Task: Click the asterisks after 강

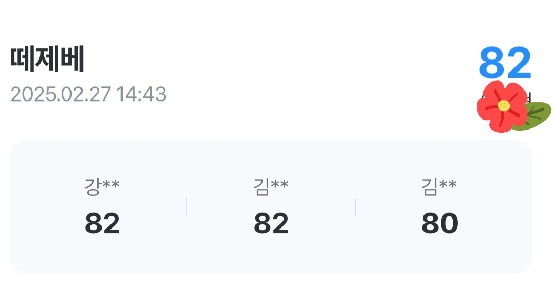Action: [111, 185]
